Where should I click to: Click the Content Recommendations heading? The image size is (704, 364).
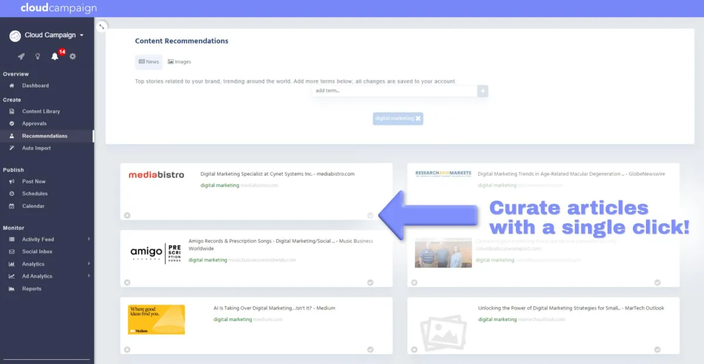[182, 41]
